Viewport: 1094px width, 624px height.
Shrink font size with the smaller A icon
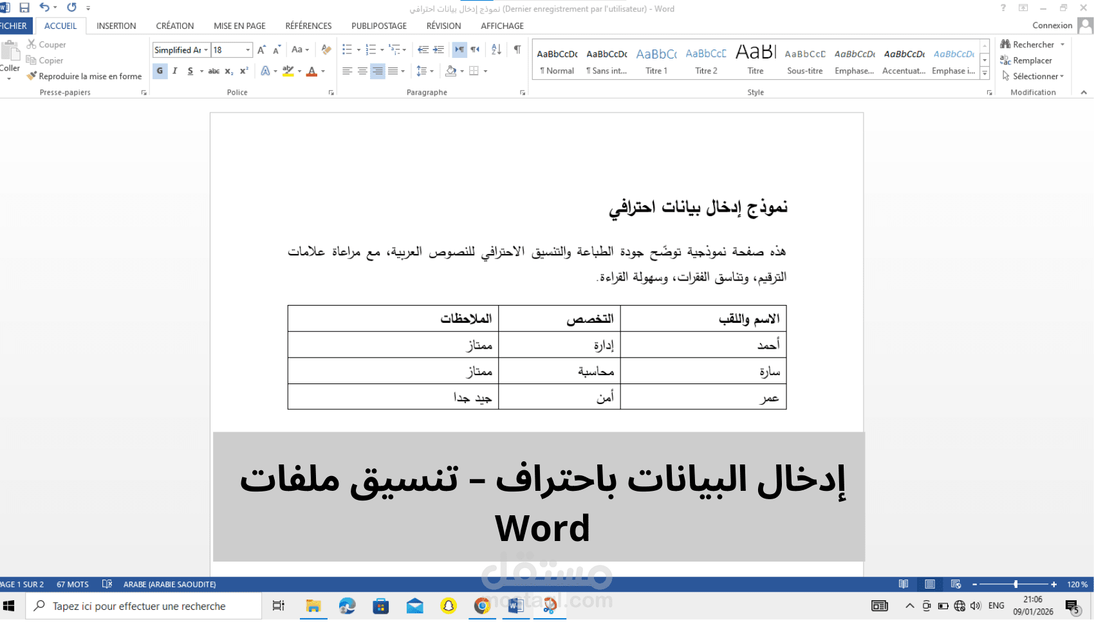277,50
